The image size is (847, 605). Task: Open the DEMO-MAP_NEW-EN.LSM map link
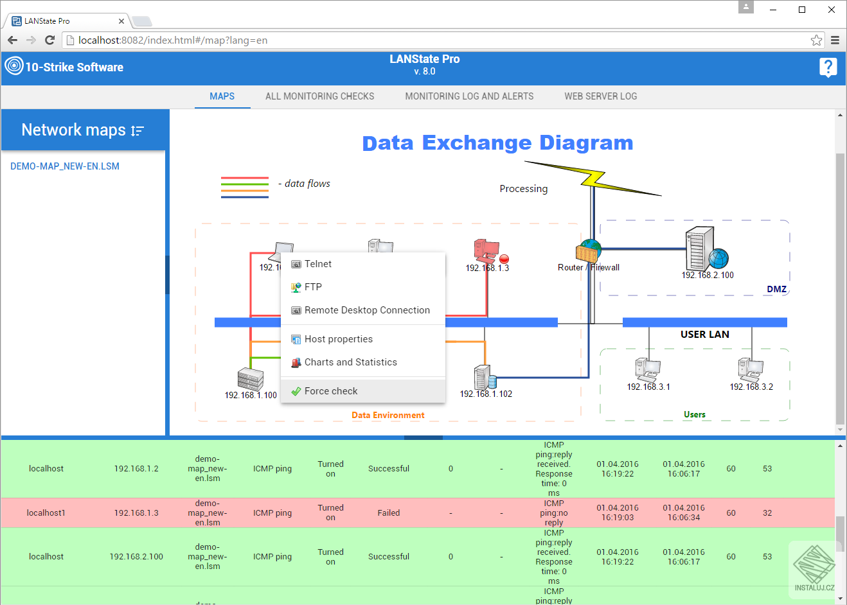pos(65,166)
